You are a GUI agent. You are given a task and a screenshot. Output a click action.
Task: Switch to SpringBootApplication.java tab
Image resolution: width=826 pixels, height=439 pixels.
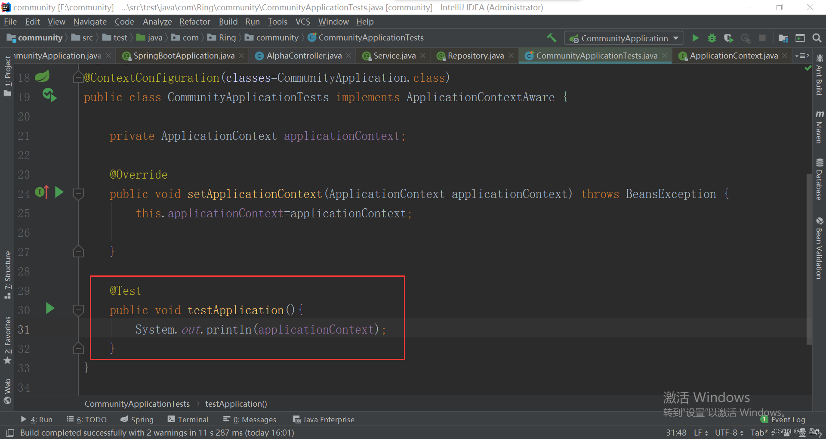[x=184, y=56]
